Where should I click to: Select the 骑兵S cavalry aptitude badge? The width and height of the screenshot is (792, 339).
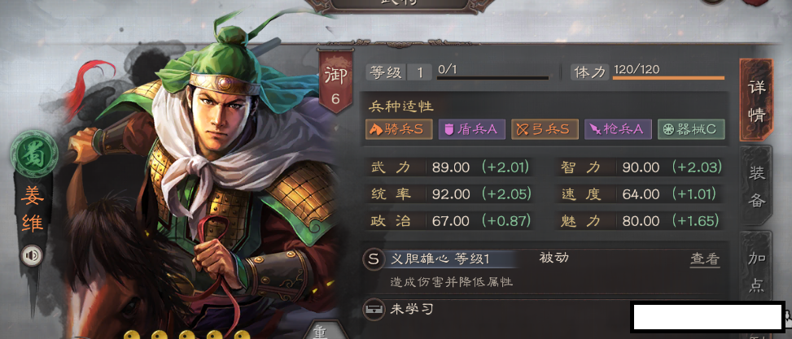tap(399, 129)
